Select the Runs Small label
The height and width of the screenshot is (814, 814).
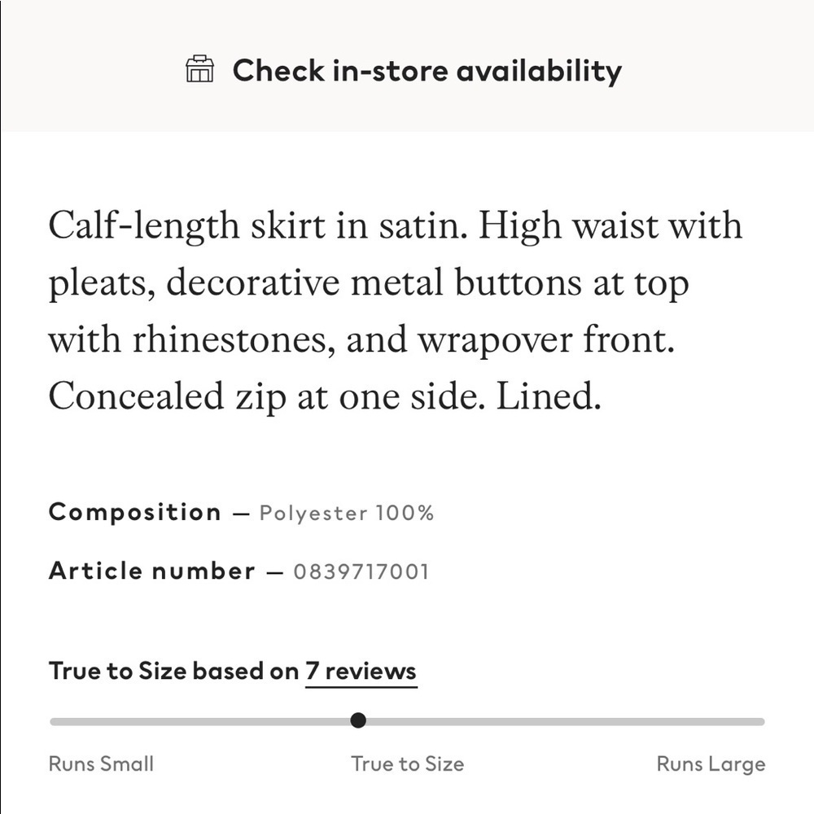tap(101, 764)
